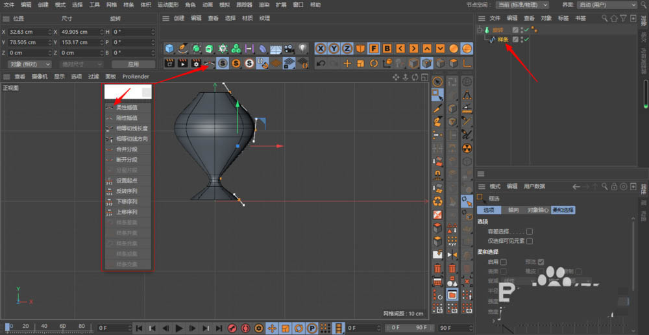
Task: Toggle the 启用 soft selection checkbox
Action: (x=504, y=262)
